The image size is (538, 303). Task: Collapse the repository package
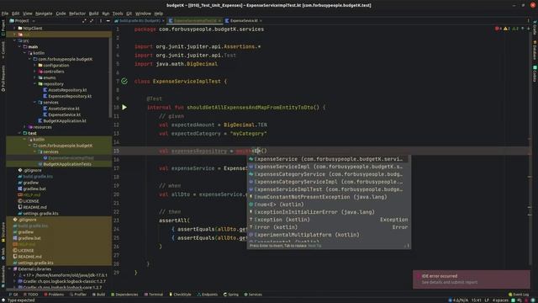coord(34,84)
